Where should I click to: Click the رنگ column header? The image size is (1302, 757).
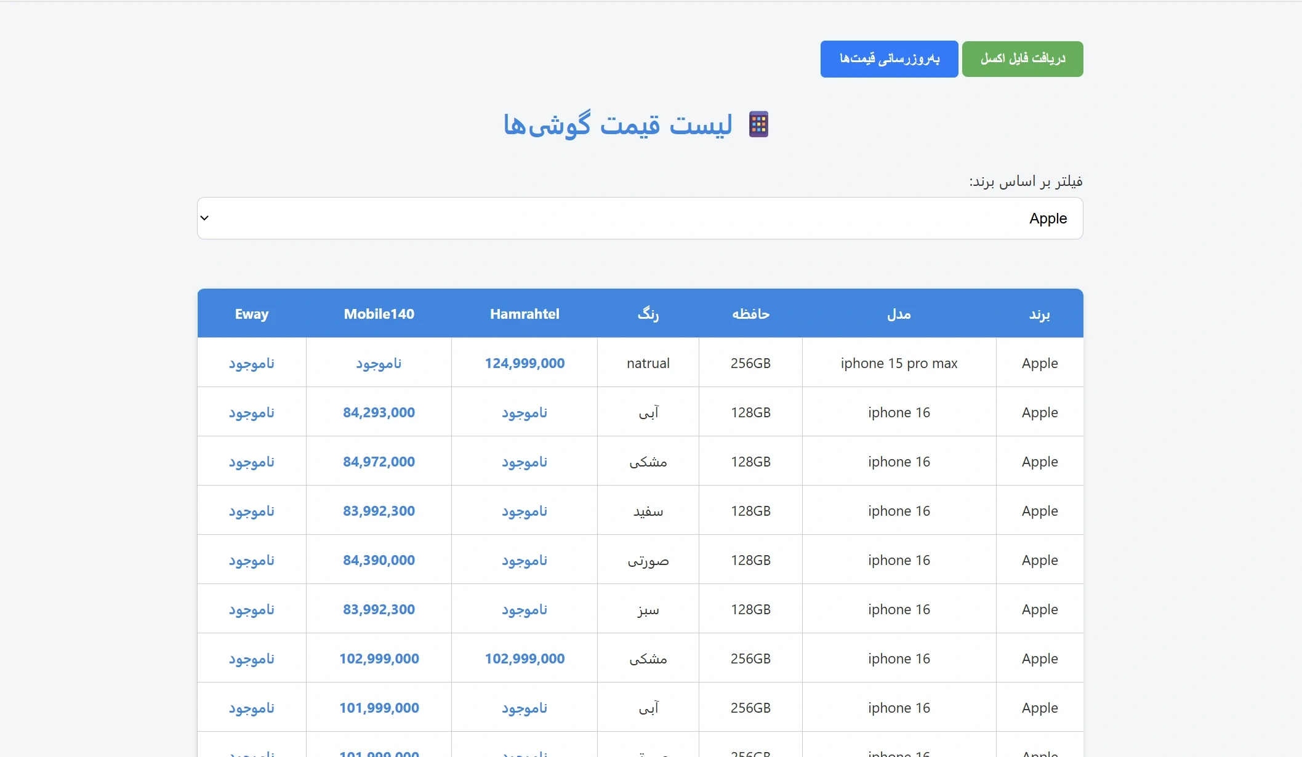(648, 314)
